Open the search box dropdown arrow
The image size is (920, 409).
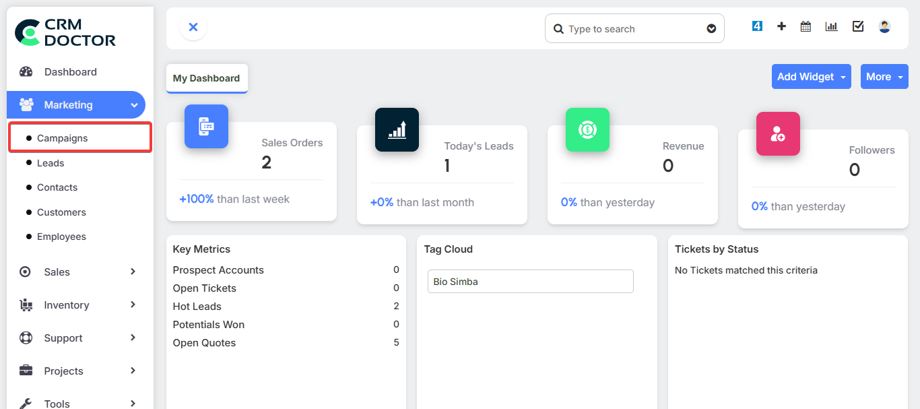711,29
